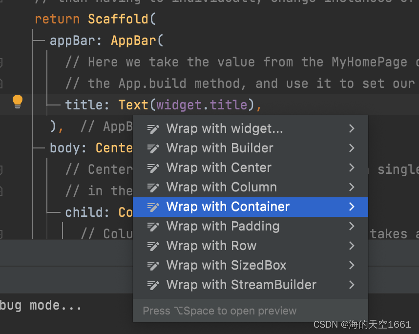Click pencil icon beside Wrap with Container
419x334 pixels.
(153, 207)
